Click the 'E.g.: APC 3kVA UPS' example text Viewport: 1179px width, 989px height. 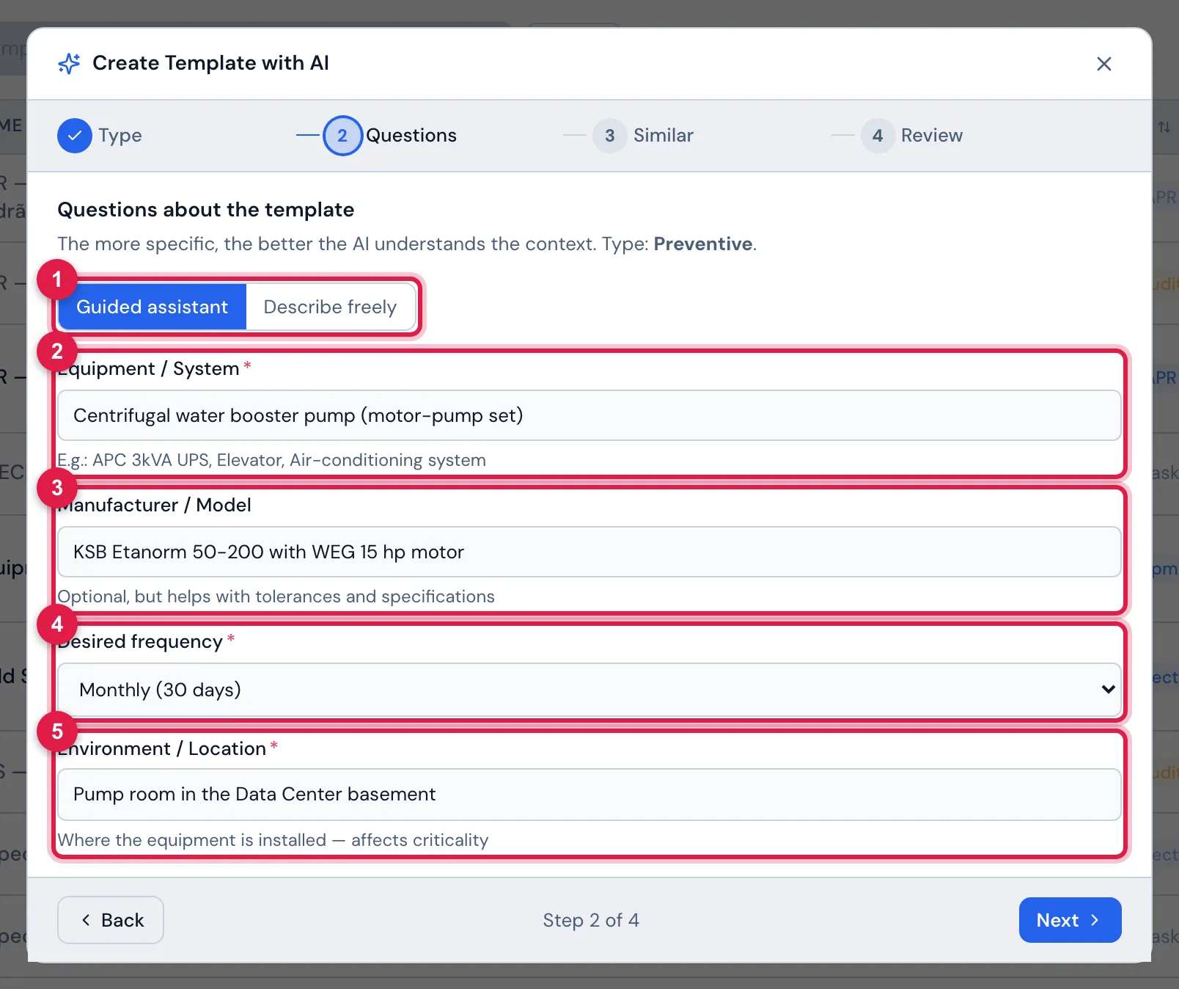[271, 460]
